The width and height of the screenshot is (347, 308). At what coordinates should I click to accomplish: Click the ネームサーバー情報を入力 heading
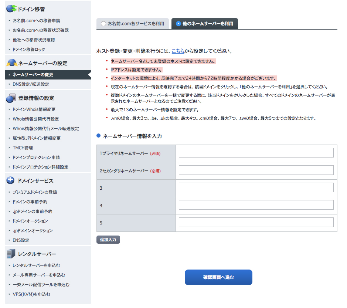tap(132, 136)
